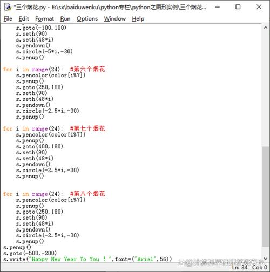This screenshot has height=272, width=270.
Task: Click the Ln: 34 status bar entry
Action: point(240,267)
